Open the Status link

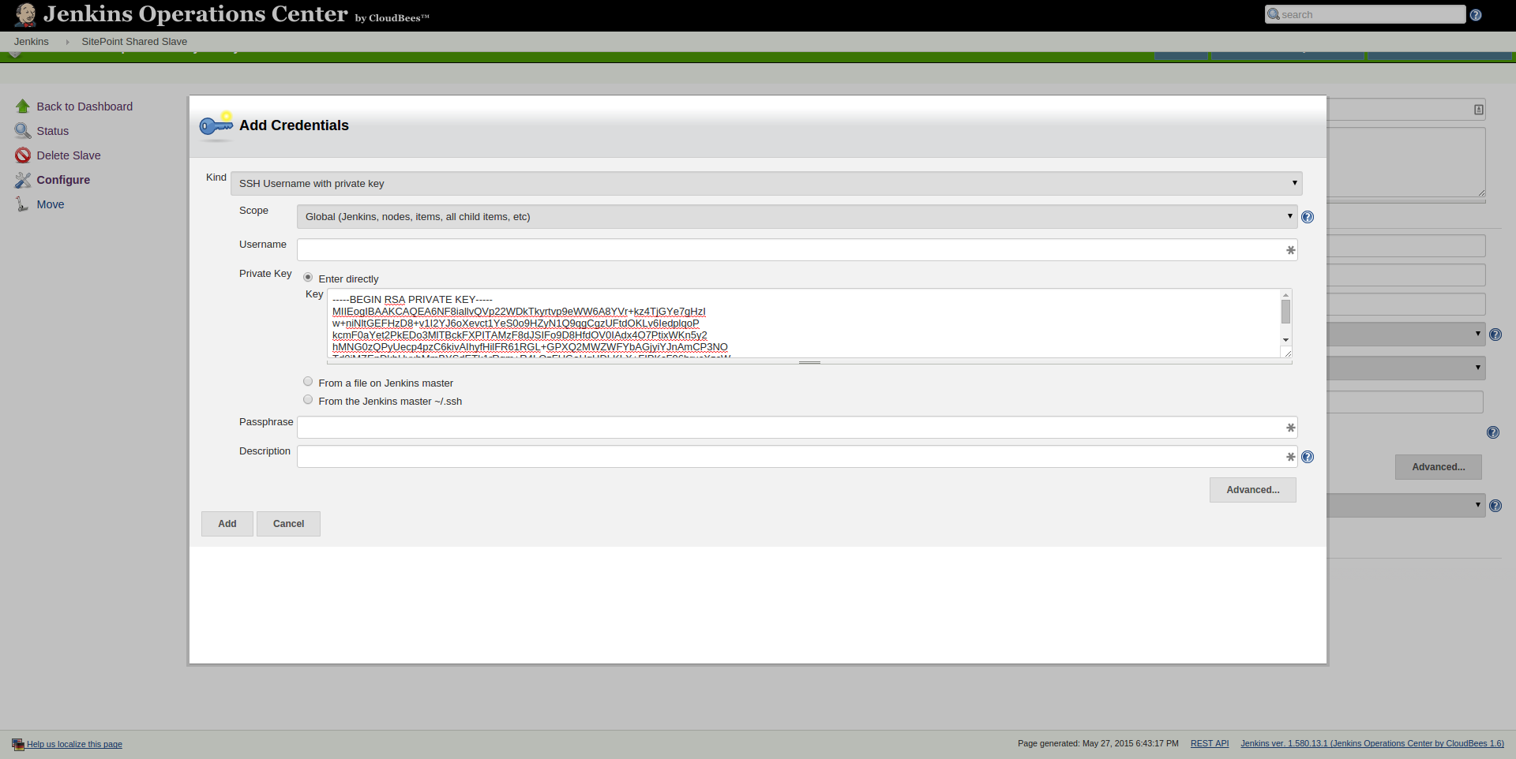click(x=53, y=131)
